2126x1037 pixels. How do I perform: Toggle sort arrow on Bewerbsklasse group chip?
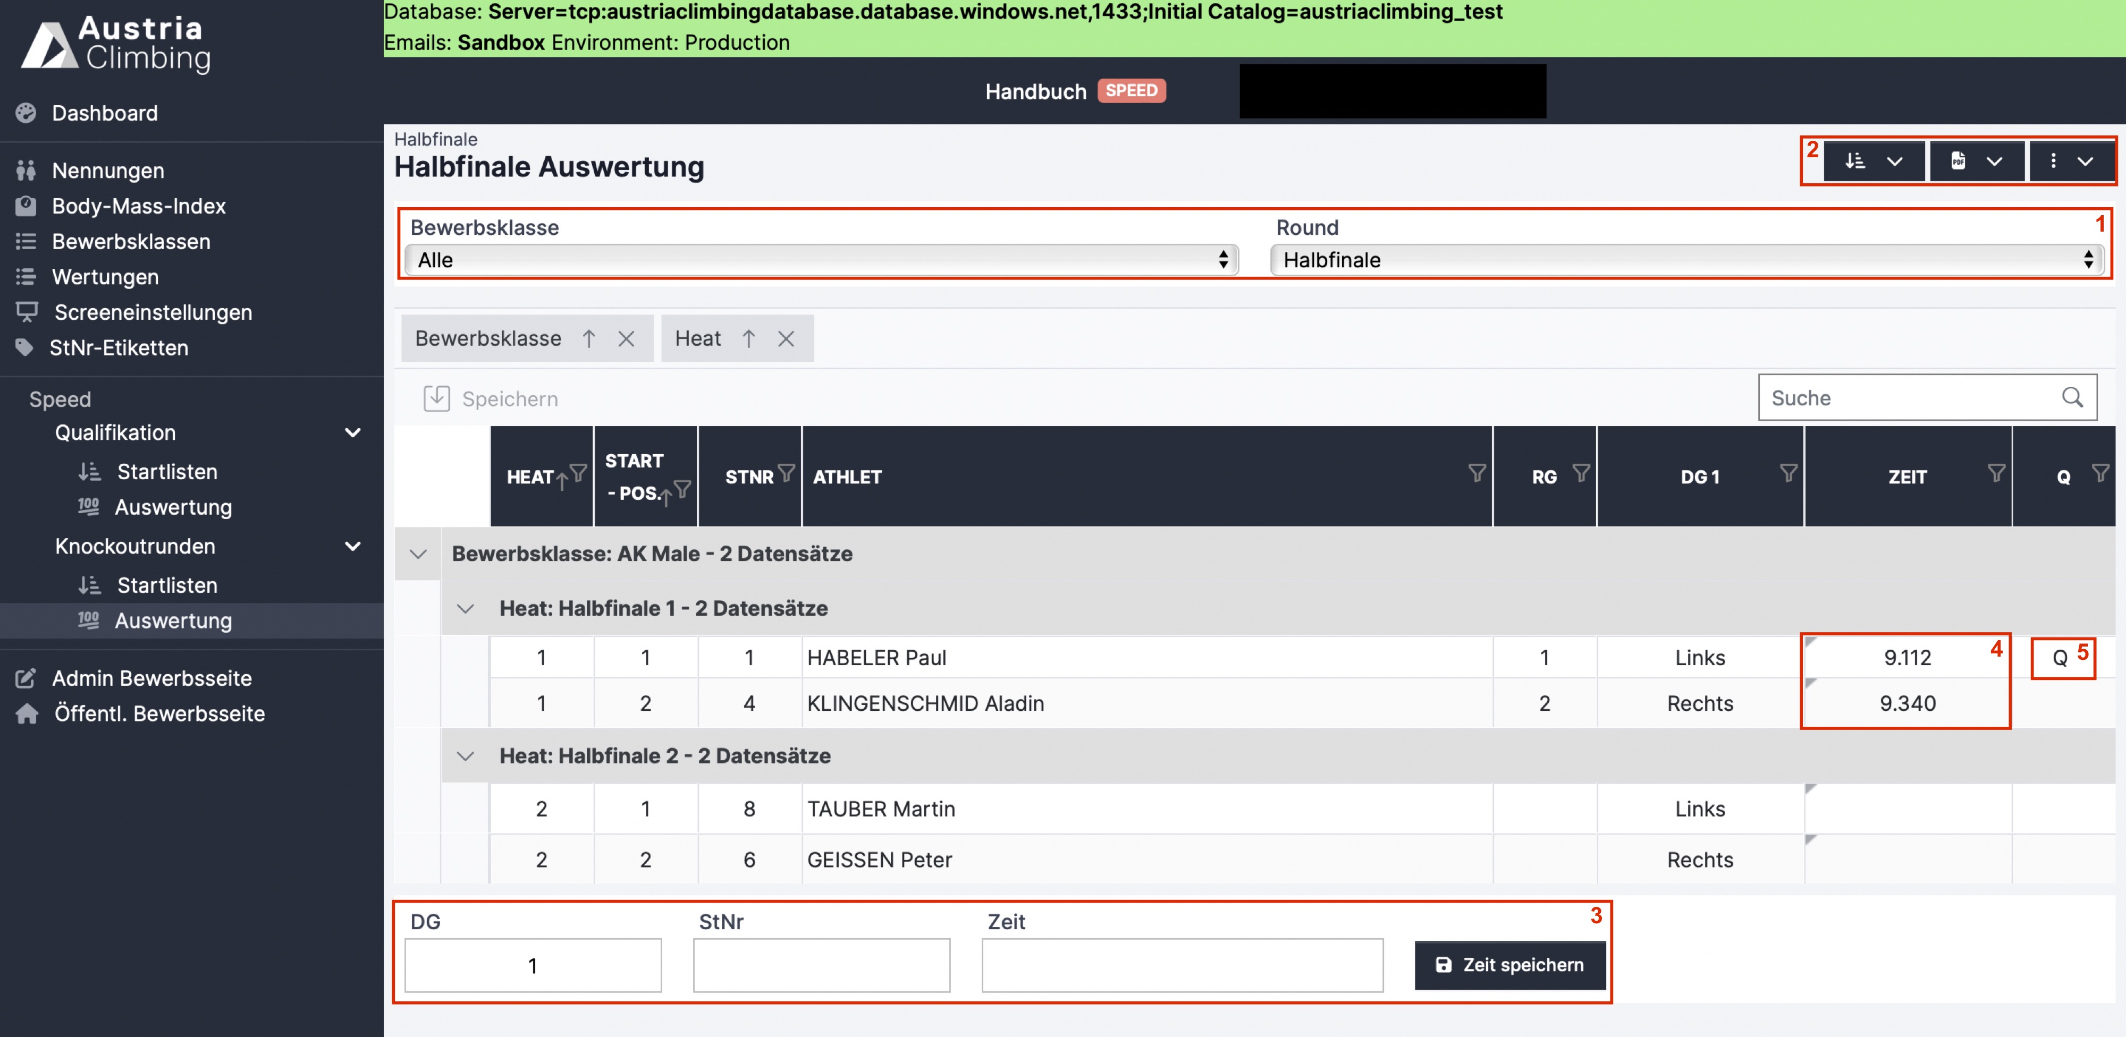(x=588, y=338)
